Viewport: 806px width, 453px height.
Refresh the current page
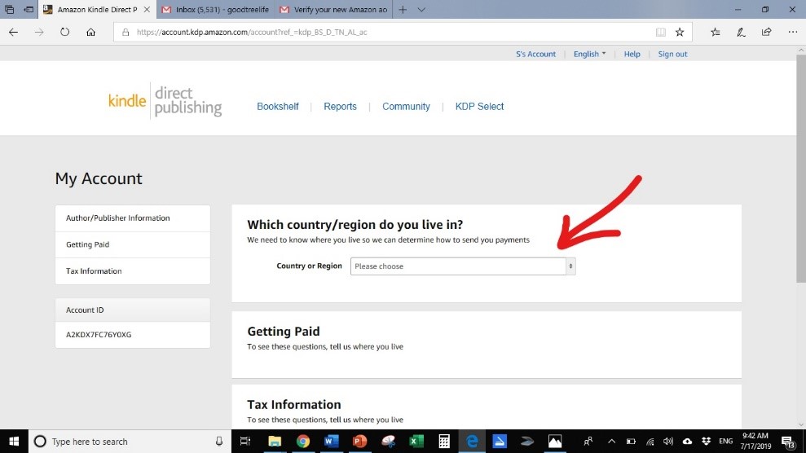click(x=64, y=32)
